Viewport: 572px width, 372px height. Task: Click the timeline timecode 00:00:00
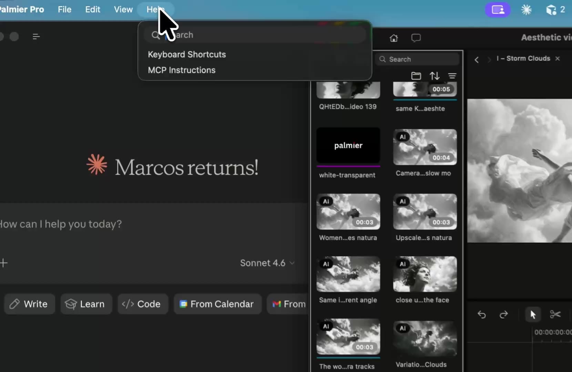tap(553, 332)
